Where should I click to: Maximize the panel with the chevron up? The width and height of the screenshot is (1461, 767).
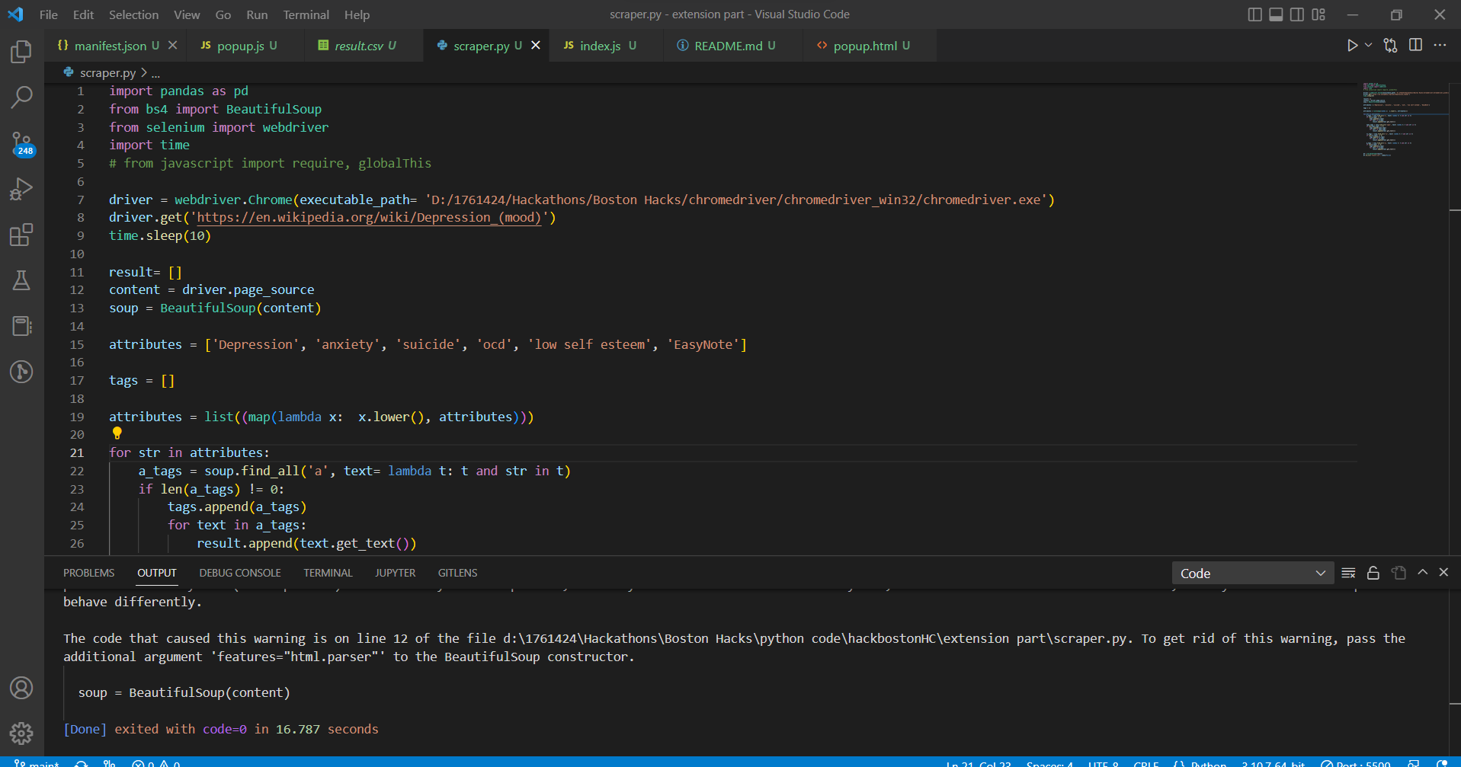(x=1422, y=573)
